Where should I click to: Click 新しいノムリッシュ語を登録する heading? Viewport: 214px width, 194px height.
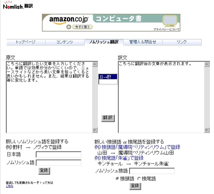(x=37, y=141)
